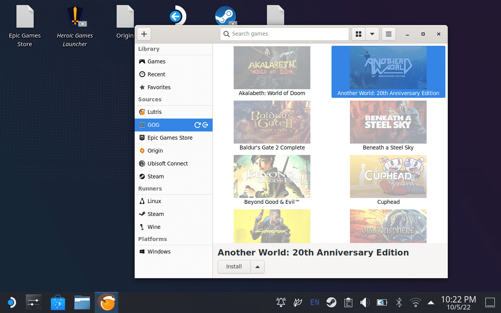Expand the hidden tray icons arrow
The height and width of the screenshot is (313, 501).
431,302
